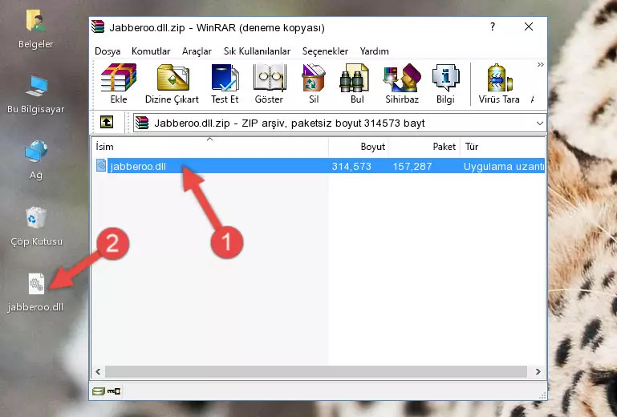Open the archive path dropdown arrow

[x=539, y=123]
